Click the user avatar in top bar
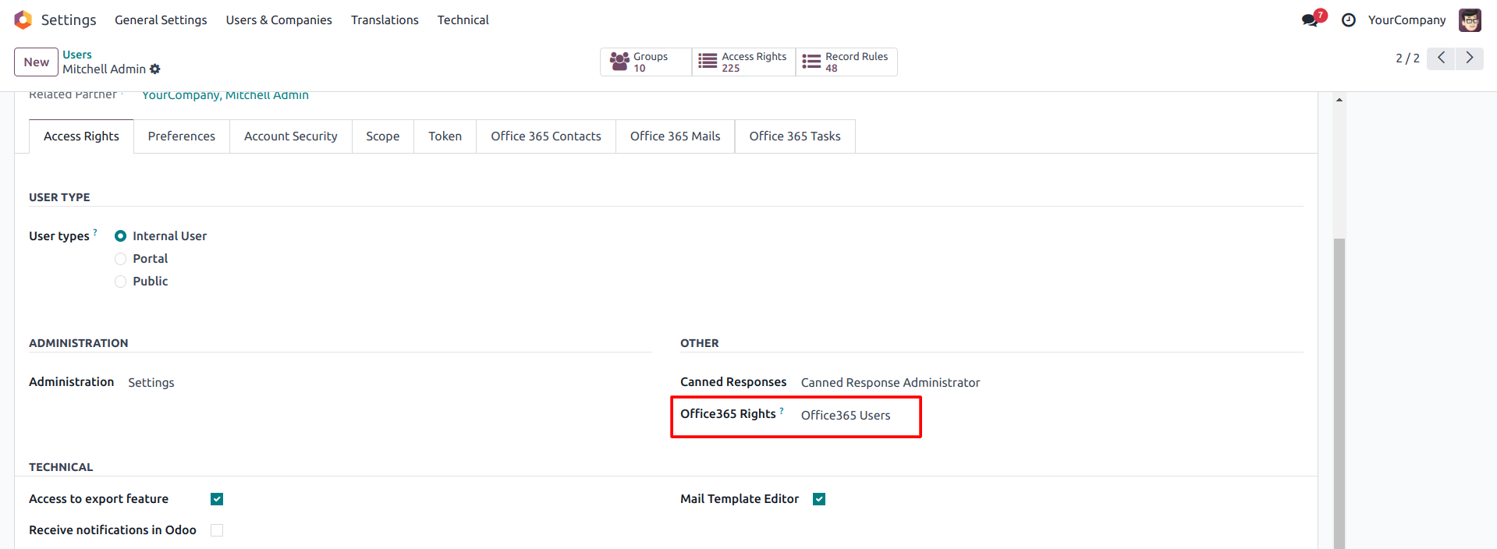The image size is (1497, 549). click(1470, 20)
